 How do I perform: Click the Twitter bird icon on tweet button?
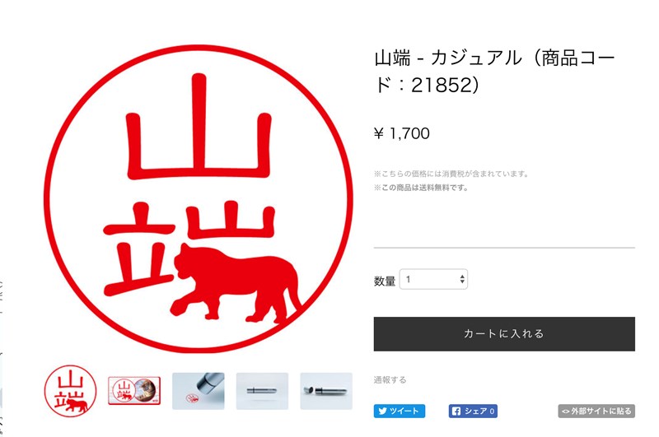(382, 411)
